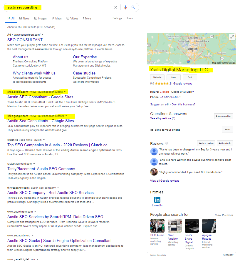Expand the tastyplacement.com dropdown arrow
The image size is (240, 262).
[x=34, y=164]
